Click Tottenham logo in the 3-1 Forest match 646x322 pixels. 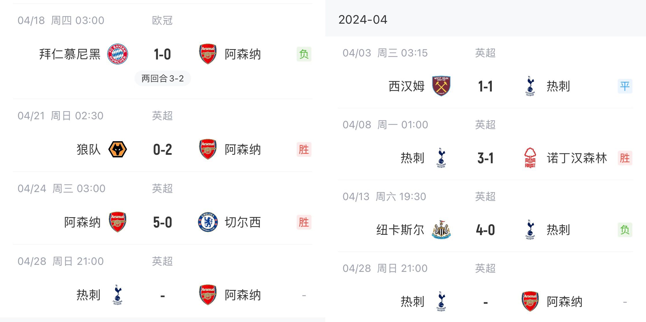(441, 158)
